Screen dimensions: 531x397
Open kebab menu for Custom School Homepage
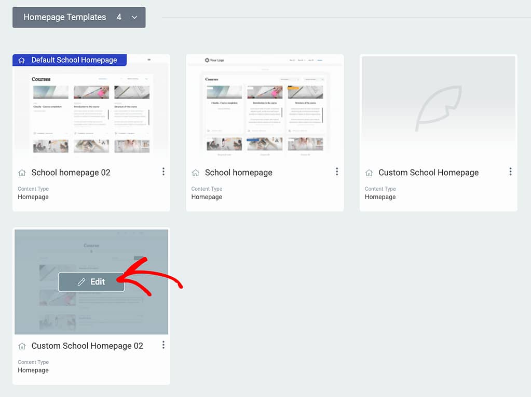510,172
